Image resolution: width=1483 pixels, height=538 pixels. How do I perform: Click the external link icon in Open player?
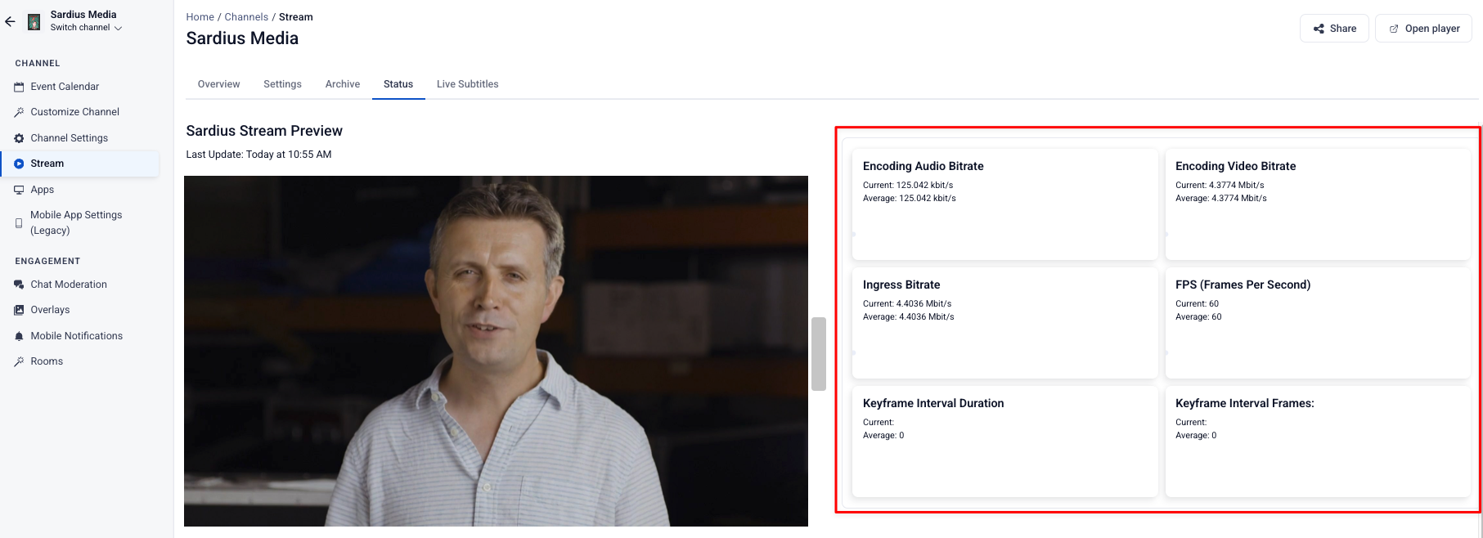(1394, 29)
